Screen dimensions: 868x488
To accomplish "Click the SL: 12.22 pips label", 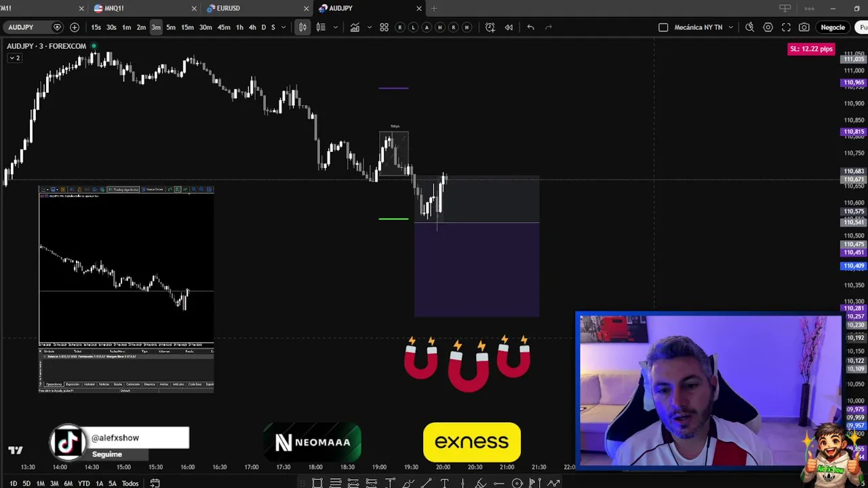I will pyautogui.click(x=810, y=49).
